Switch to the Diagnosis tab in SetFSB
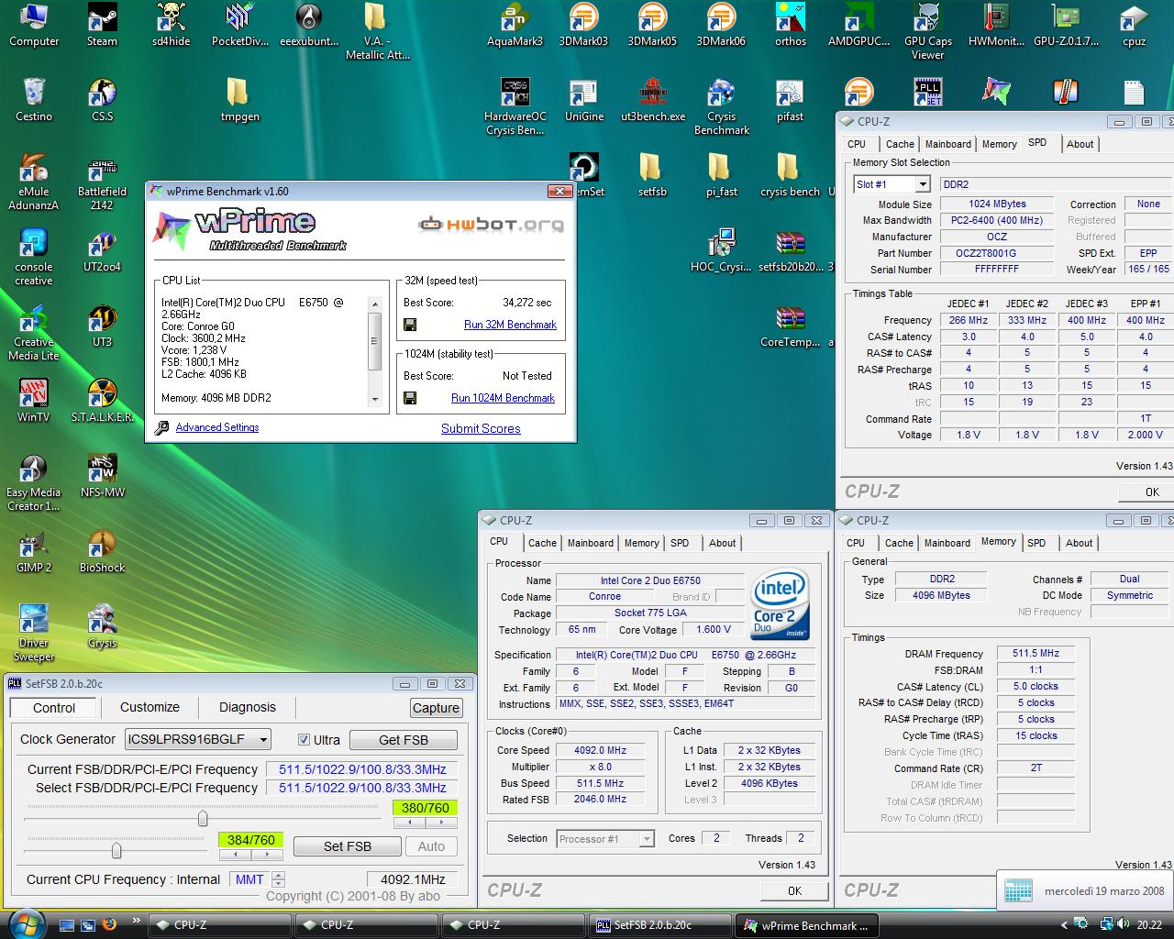The width and height of the screenshot is (1174, 939). (x=247, y=707)
